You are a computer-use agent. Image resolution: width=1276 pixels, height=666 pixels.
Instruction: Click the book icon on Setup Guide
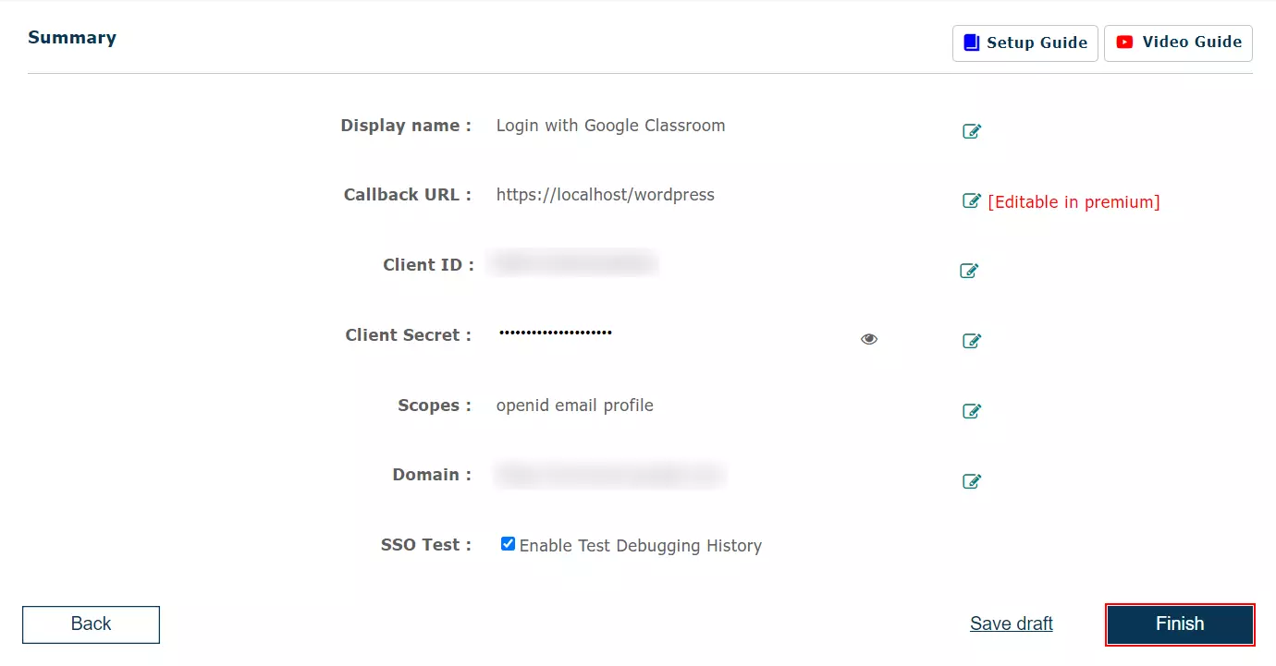click(x=970, y=42)
